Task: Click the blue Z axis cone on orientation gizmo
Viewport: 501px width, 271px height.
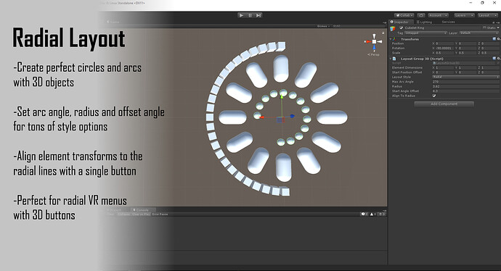Action: point(374,48)
